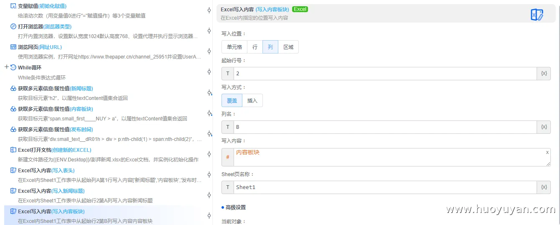Click icon of 获取多元素信息 (内容板块) step
This screenshot has width=560, height=225.
[x=13, y=109]
